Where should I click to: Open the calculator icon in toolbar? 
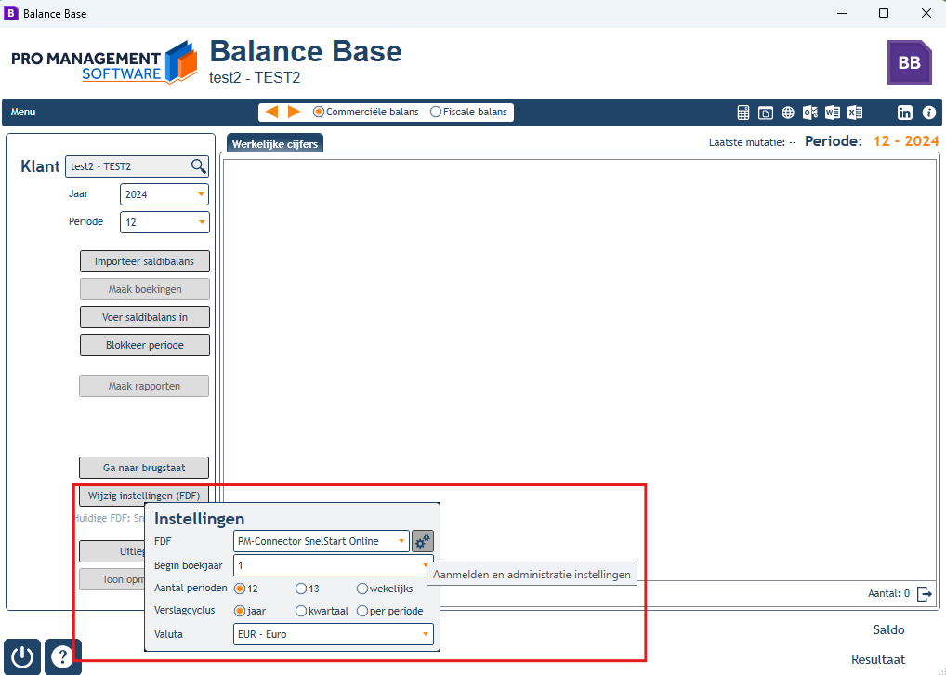743,112
